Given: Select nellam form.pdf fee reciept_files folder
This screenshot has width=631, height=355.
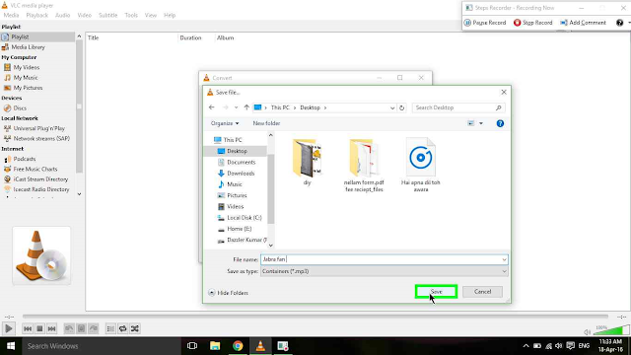Looking at the screenshot, I should (x=364, y=166).
